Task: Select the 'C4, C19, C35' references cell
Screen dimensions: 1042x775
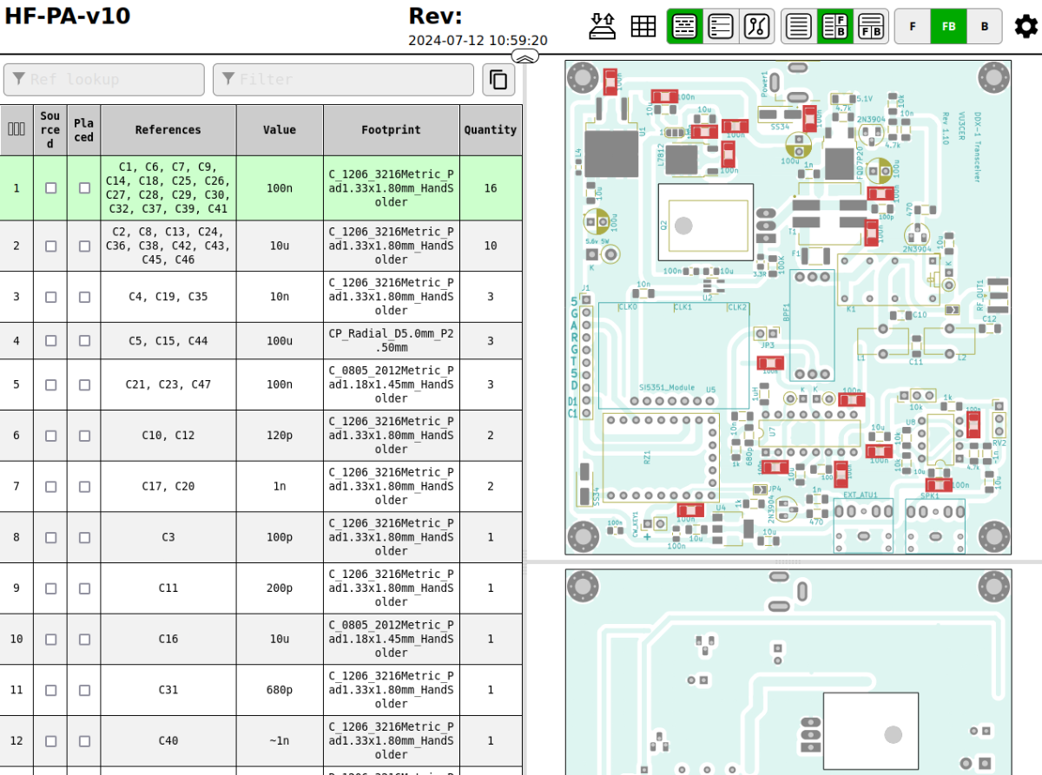Action: 168,297
